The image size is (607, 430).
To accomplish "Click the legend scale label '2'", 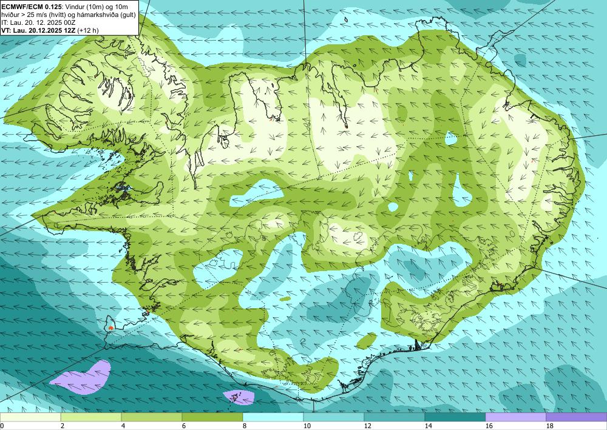I will click(63, 426).
